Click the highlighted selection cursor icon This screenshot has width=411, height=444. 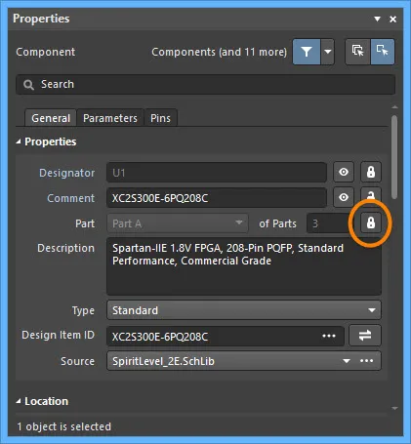pyautogui.click(x=383, y=52)
